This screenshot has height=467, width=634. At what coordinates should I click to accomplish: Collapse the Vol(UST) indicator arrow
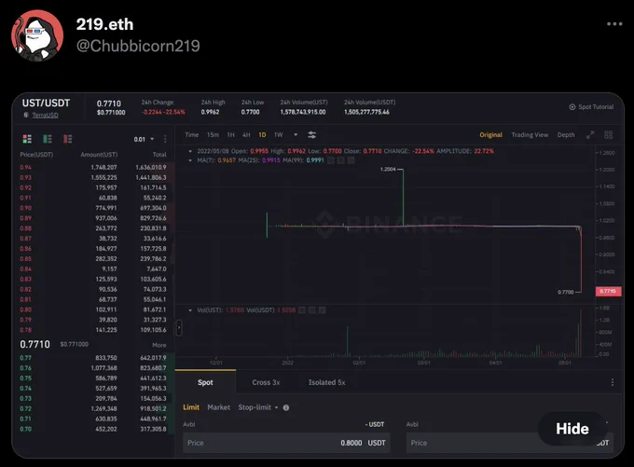click(x=190, y=310)
